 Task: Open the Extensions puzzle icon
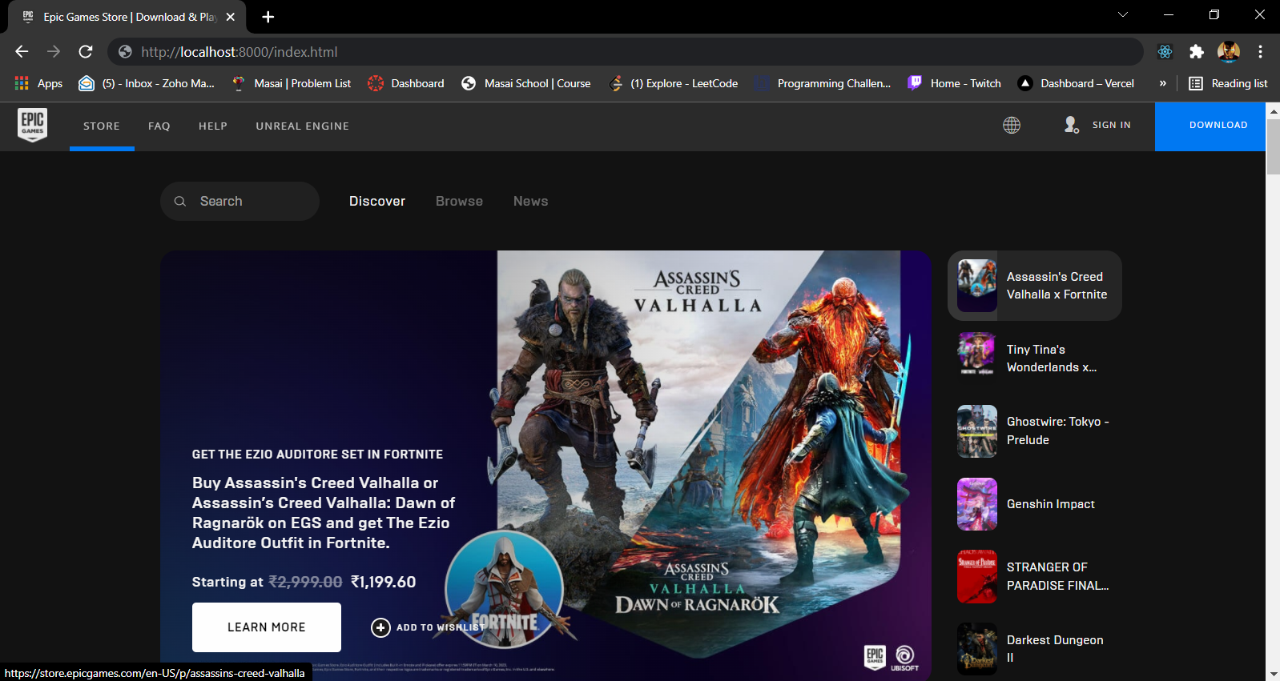point(1197,52)
